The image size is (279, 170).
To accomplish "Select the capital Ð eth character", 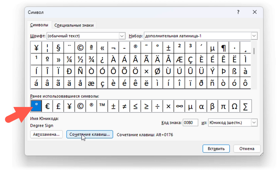I will (x=69, y=71).
